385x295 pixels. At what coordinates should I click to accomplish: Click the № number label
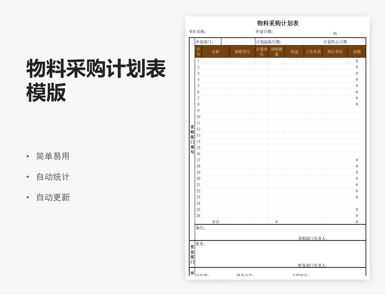point(335,33)
